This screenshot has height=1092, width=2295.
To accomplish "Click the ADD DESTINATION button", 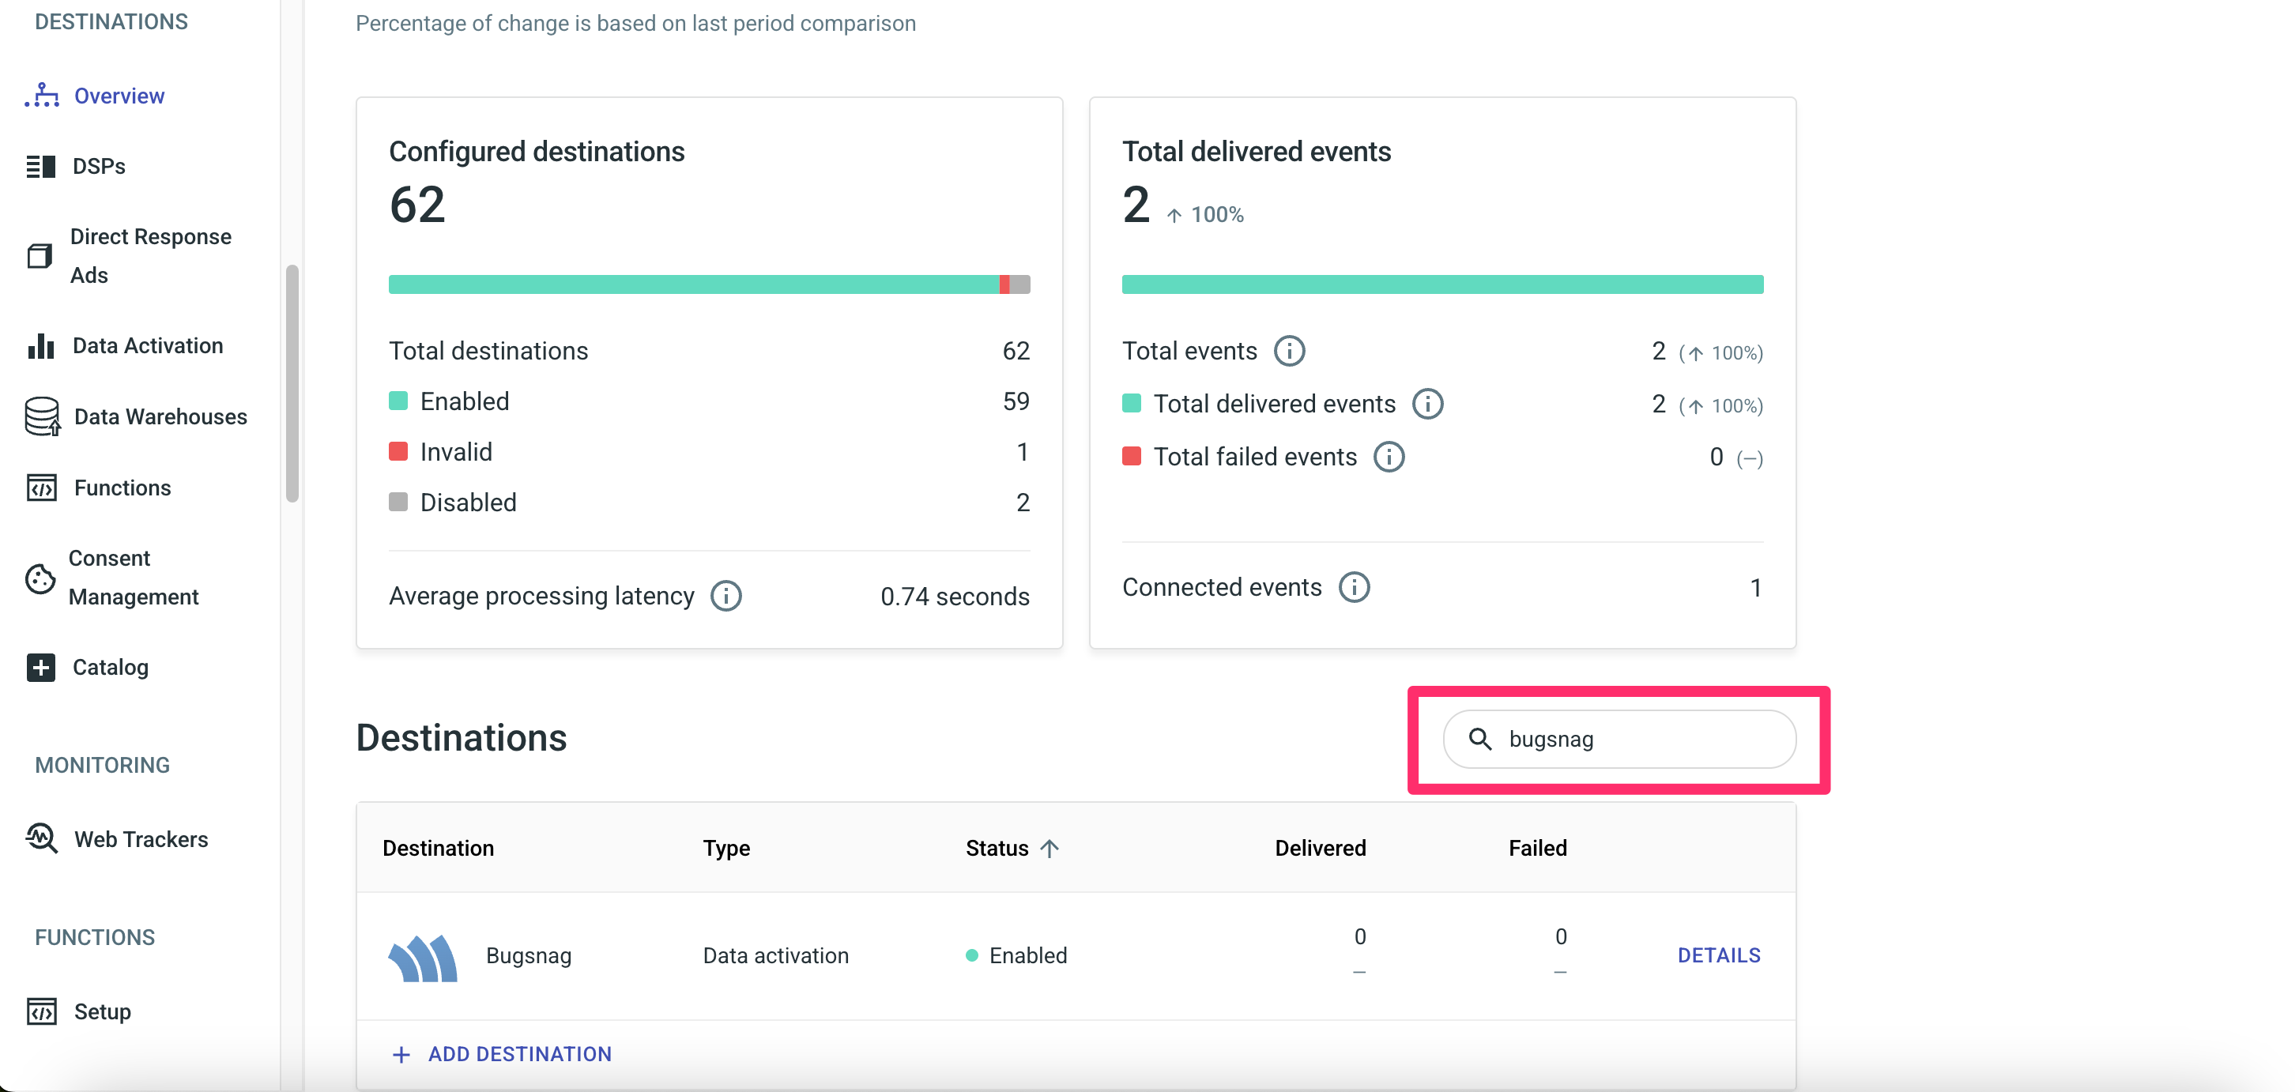I will click(x=503, y=1054).
